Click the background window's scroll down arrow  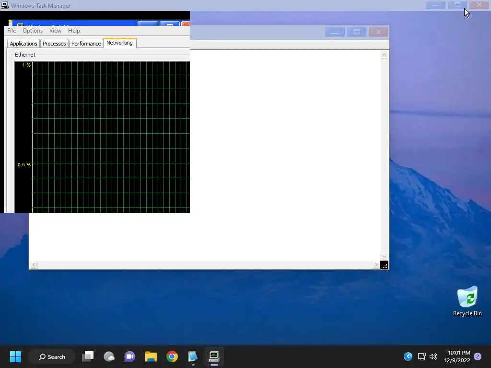point(384,257)
